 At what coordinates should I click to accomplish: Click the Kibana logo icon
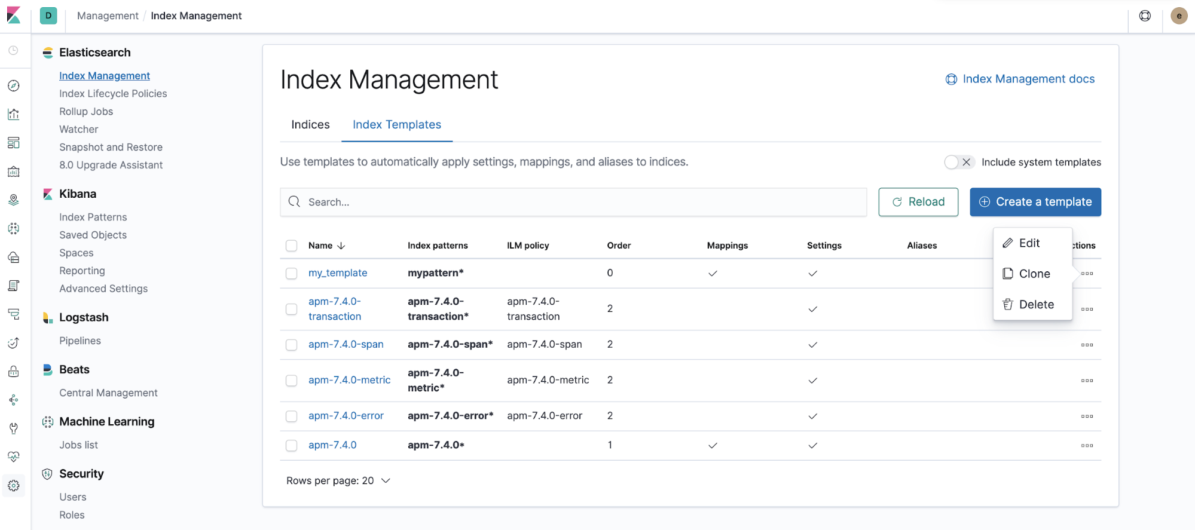click(x=14, y=16)
